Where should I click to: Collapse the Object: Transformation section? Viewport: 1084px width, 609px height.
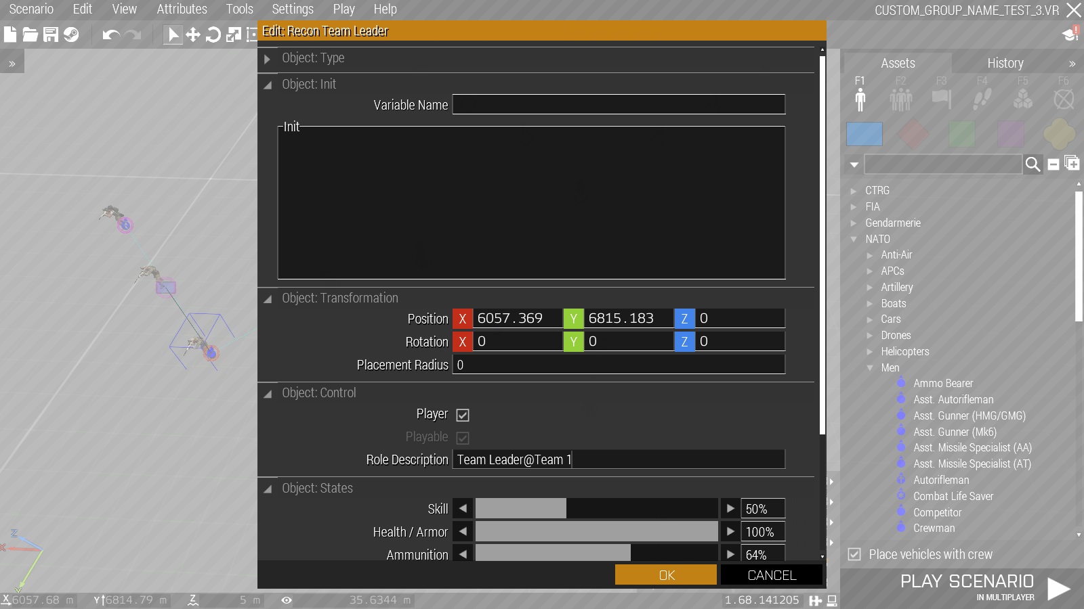[x=267, y=299]
